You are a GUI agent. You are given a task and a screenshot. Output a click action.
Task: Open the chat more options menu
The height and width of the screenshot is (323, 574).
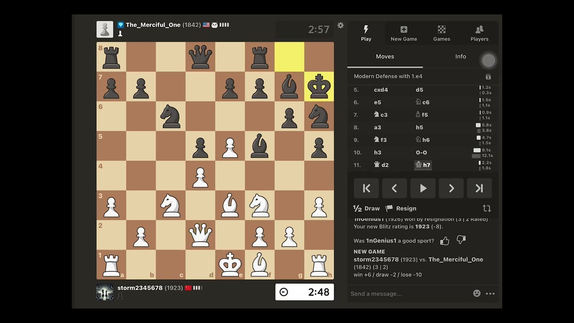click(490, 294)
